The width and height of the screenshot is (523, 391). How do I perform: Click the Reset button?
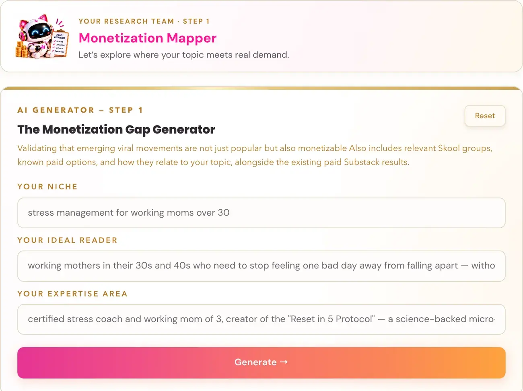pos(485,116)
